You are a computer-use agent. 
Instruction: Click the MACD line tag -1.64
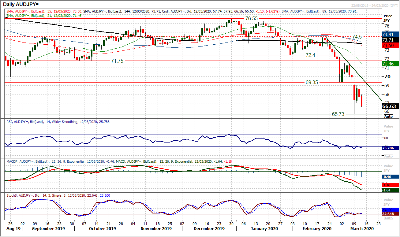[x=390, y=190]
